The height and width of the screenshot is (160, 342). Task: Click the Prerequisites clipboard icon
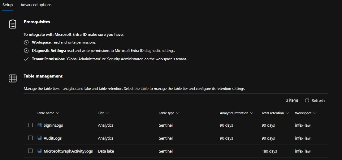tap(12, 24)
